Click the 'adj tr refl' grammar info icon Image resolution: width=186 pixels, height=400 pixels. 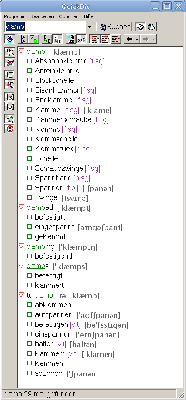11,62
